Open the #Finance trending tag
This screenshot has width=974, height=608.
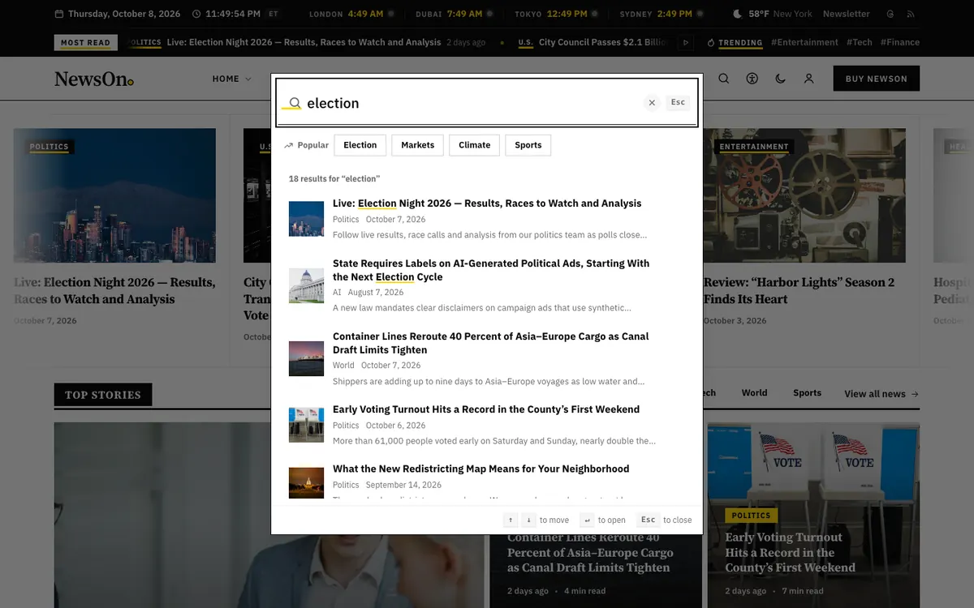[900, 42]
